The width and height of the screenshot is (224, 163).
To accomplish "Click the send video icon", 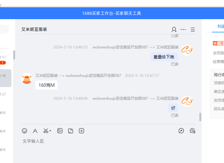I will (x=81, y=131).
